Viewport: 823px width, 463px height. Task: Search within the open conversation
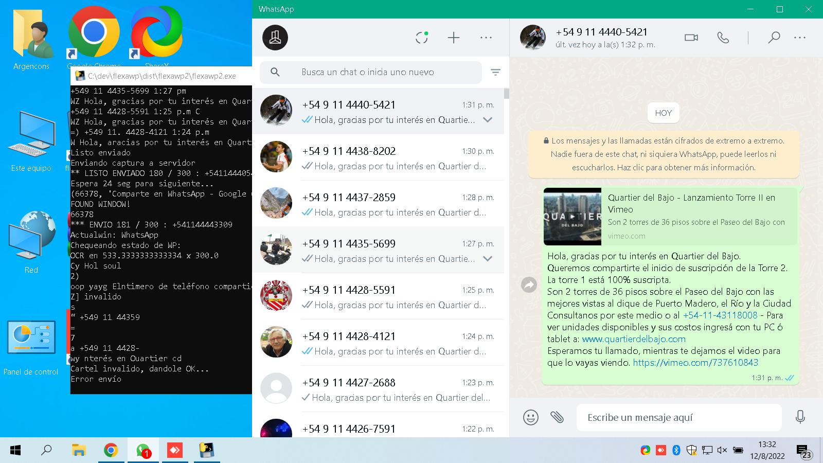point(774,38)
